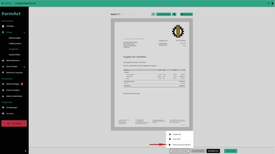275x154 pixels.
Task: Open the help question mark icon
Action: [x=269, y=3]
